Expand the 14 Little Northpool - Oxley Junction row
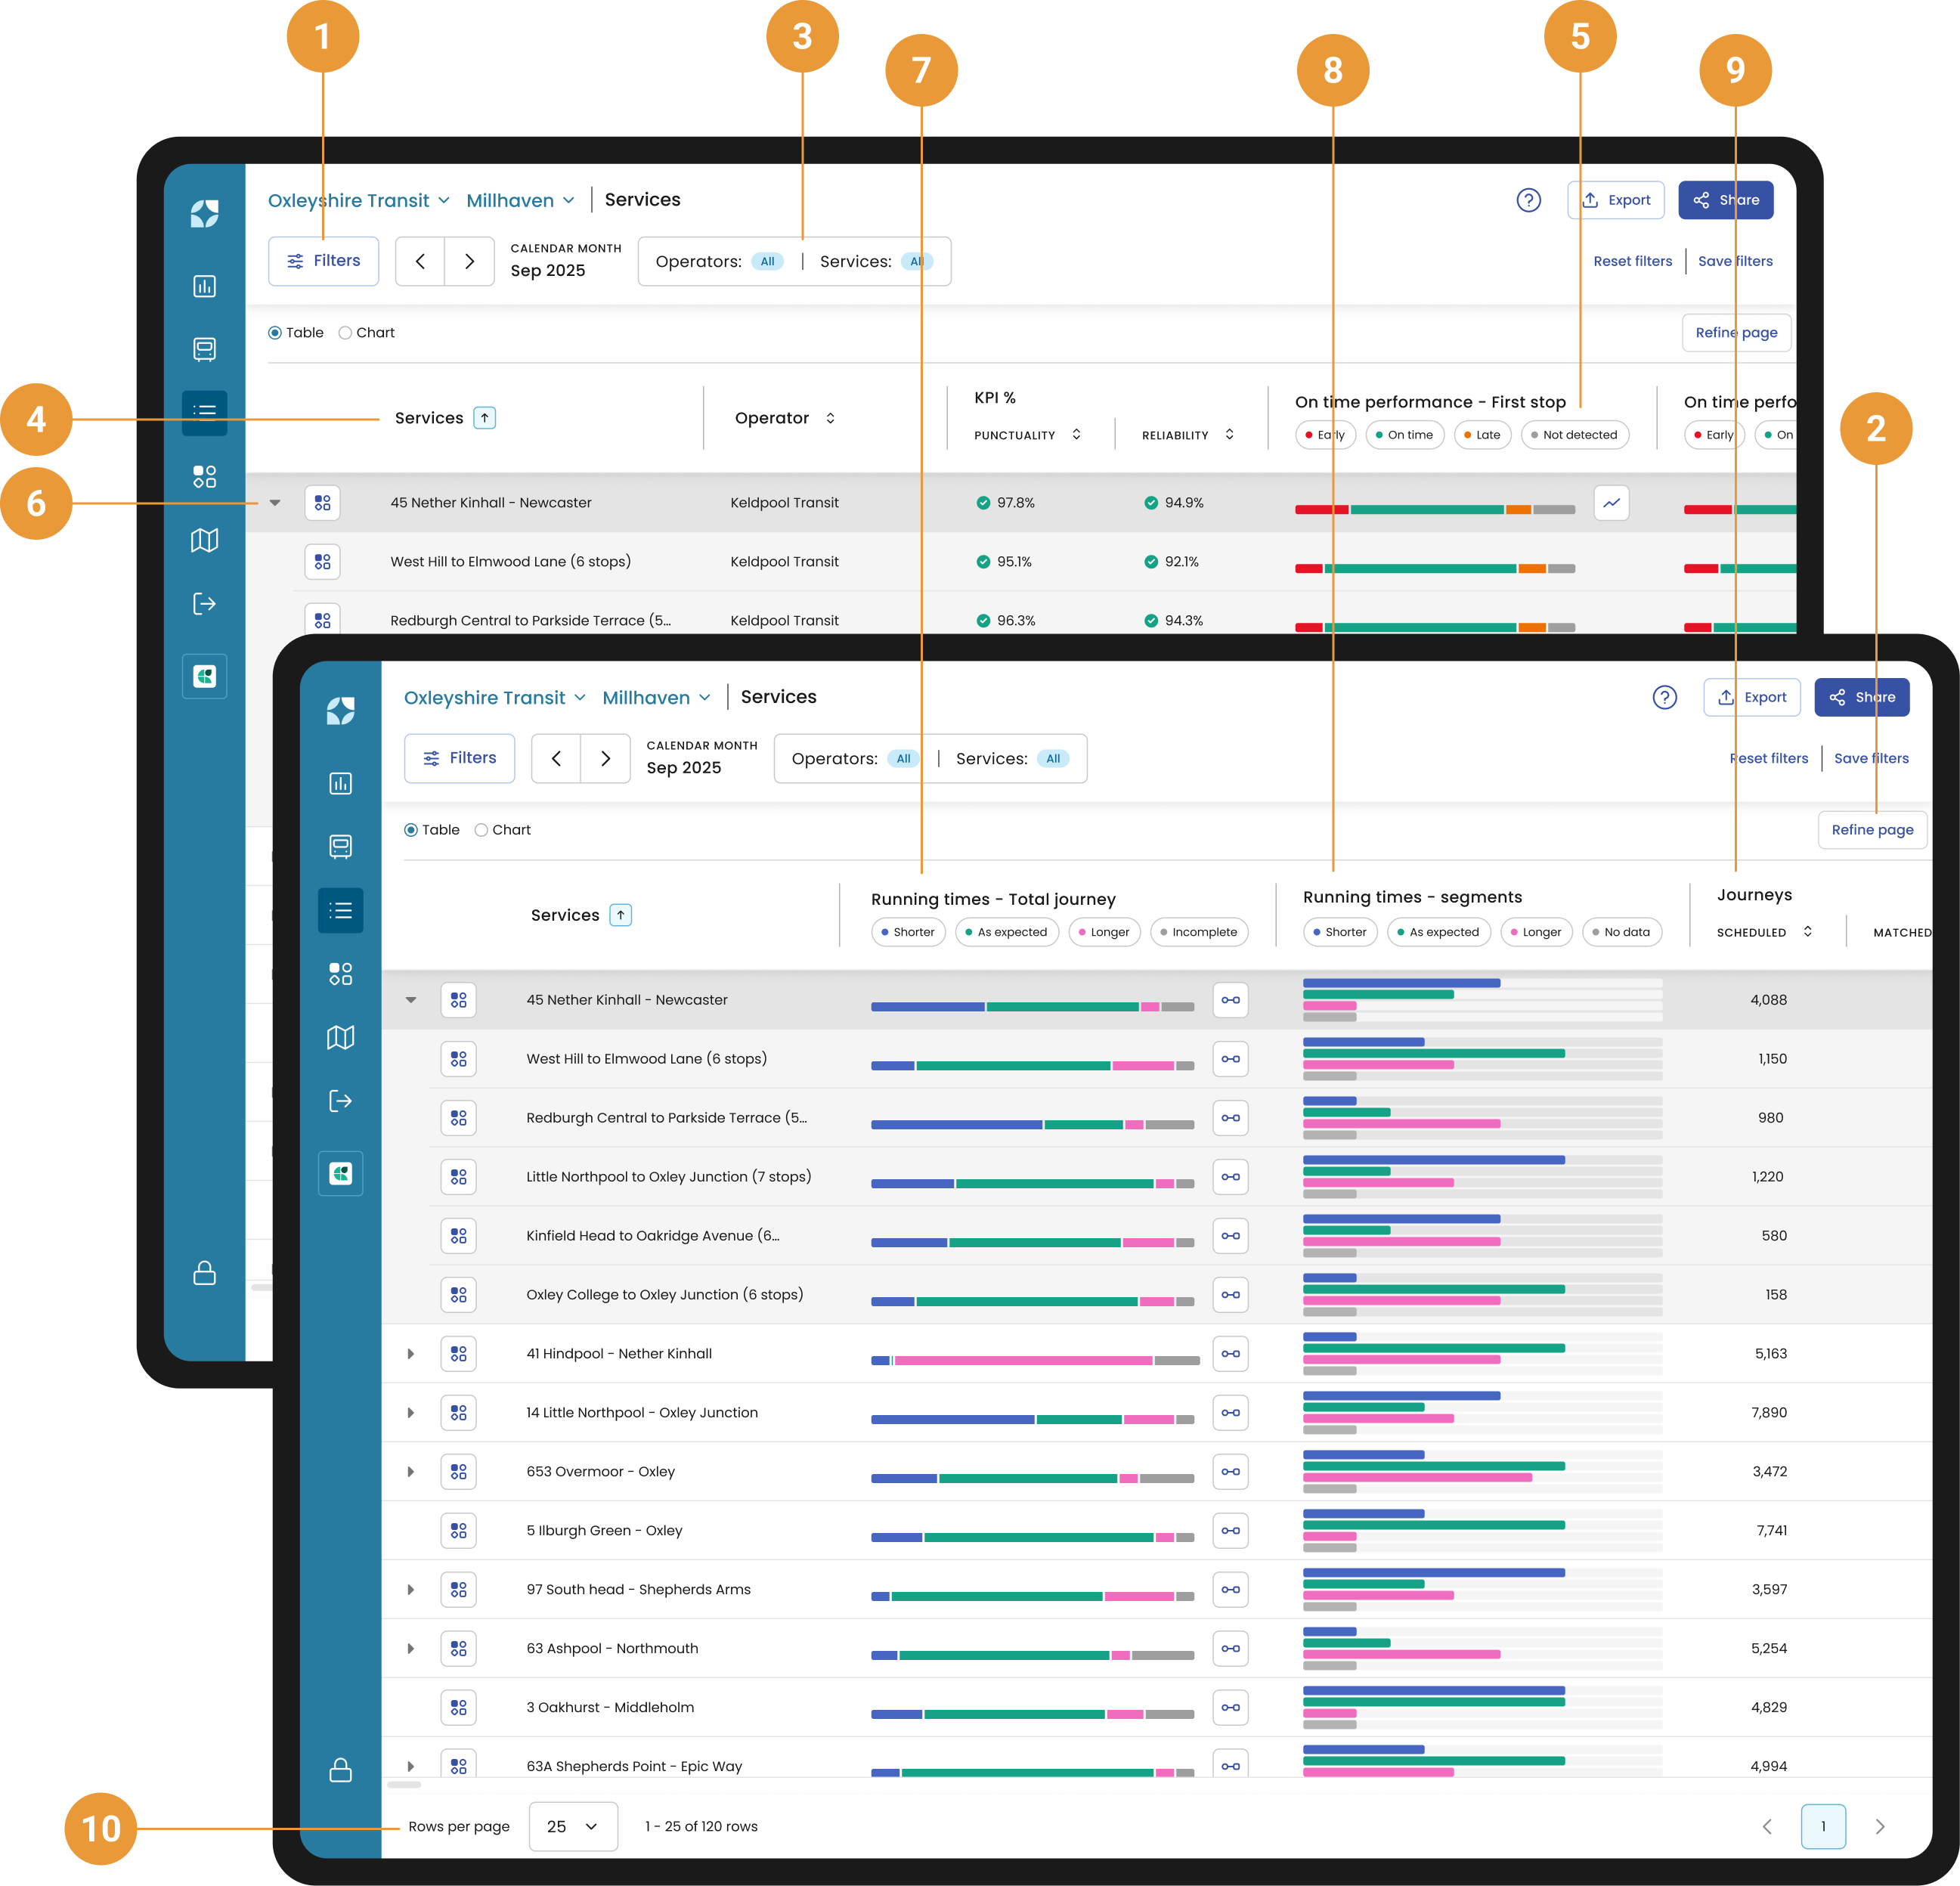 tap(410, 1412)
